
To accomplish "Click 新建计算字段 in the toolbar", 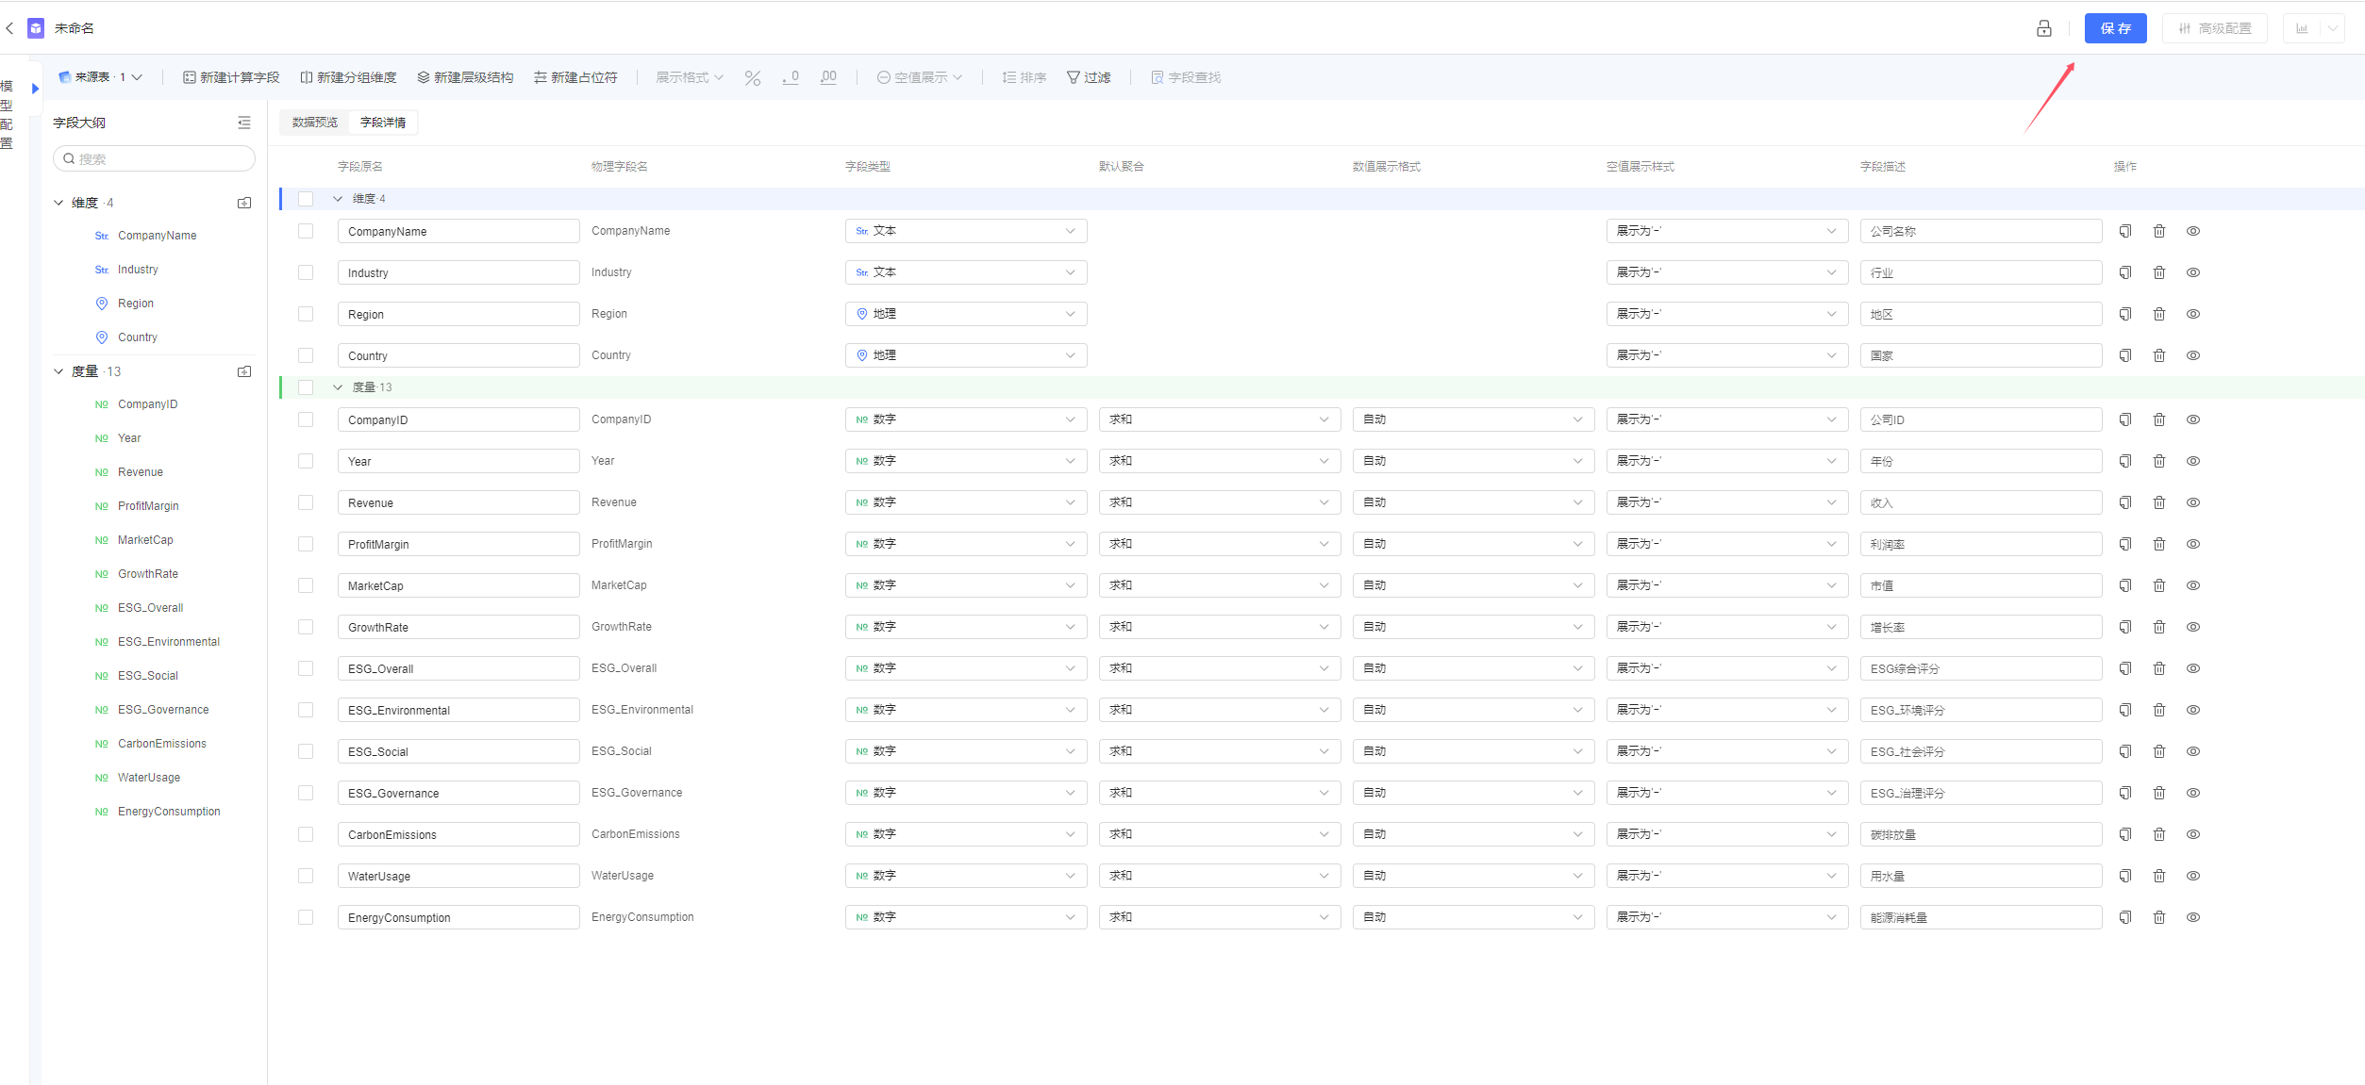I will pos(231,77).
